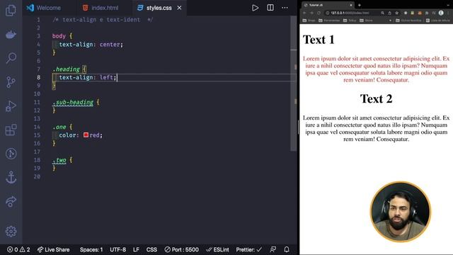Open the overflow bookmarks dropdown
The width and height of the screenshot is (453, 255).
pyautogui.click(x=390, y=21)
